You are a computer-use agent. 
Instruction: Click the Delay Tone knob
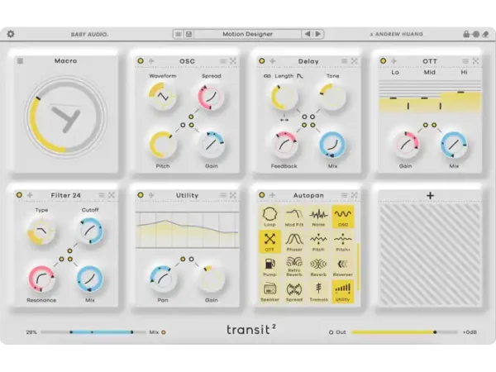[x=332, y=97]
